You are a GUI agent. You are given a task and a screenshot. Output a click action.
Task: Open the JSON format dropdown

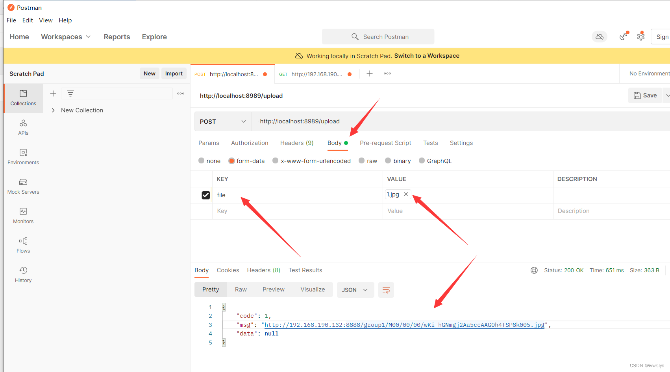pos(355,290)
